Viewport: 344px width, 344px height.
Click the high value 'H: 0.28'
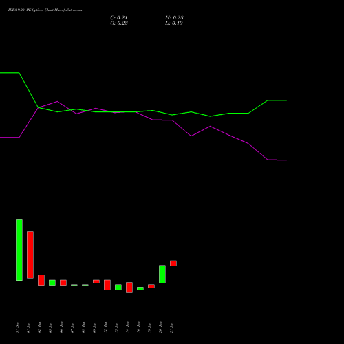(174, 18)
